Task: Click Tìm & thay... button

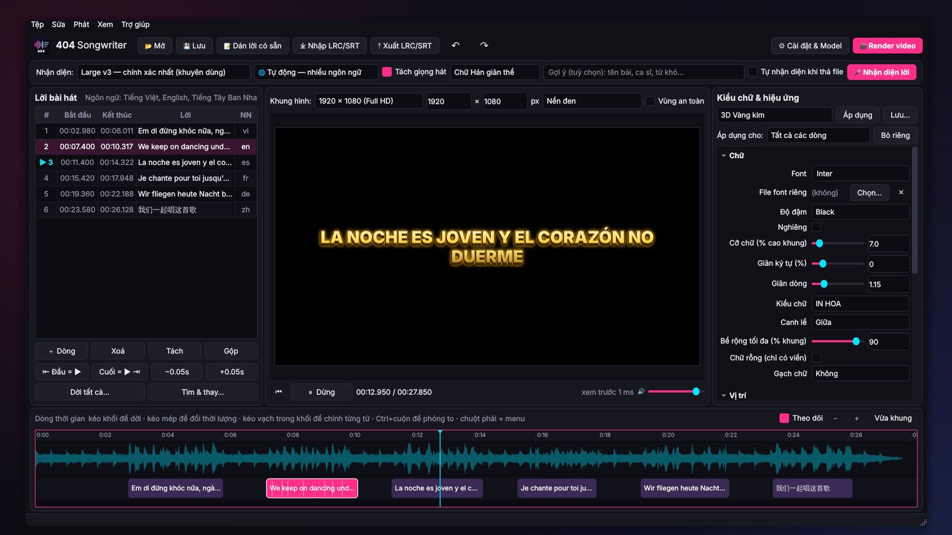Action: coord(202,392)
